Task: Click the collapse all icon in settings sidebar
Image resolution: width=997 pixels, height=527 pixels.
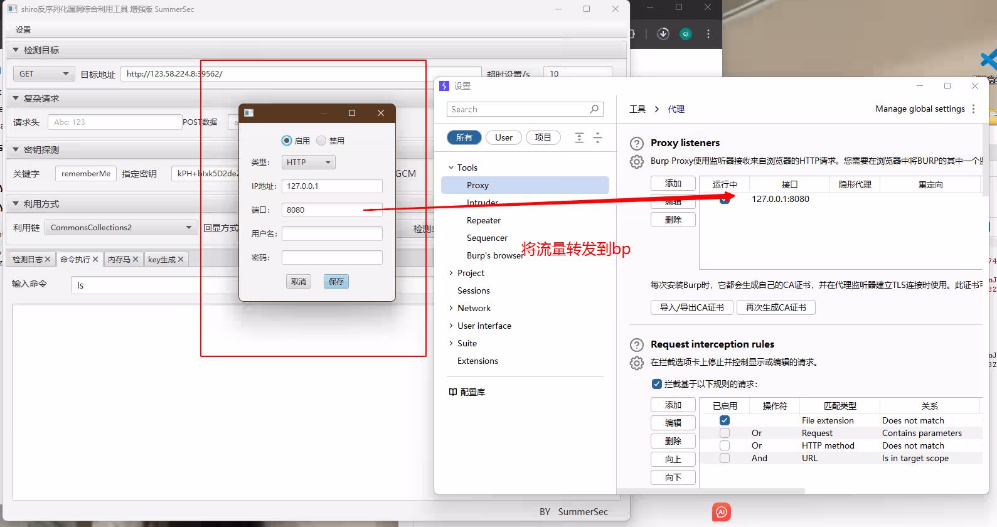Action: pyautogui.click(x=597, y=138)
